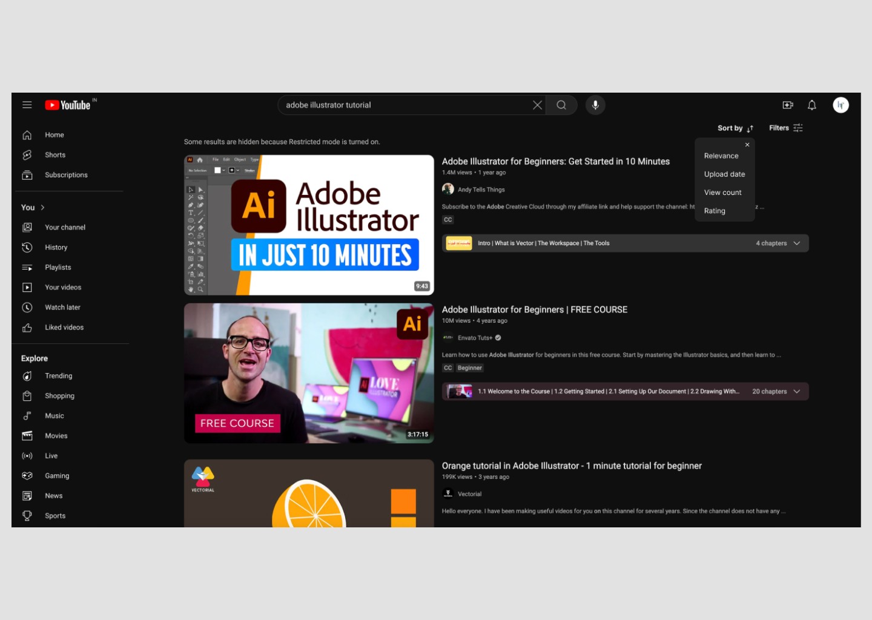872x620 pixels.
Task: Click the Gaming controller icon
Action: point(27,476)
